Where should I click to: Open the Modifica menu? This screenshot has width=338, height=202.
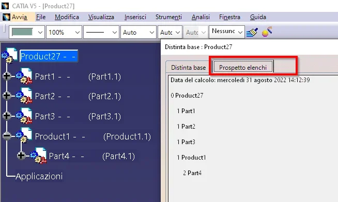[x=67, y=17]
